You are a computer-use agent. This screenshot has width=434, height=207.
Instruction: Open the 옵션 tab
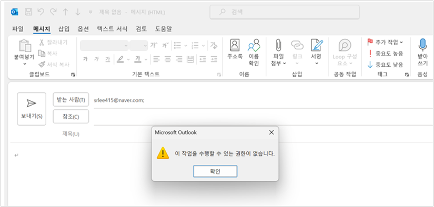(x=83, y=29)
